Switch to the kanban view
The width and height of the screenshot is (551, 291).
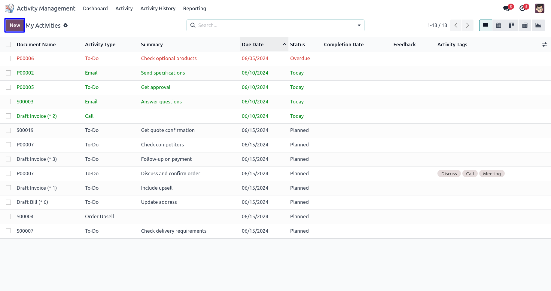(512, 26)
